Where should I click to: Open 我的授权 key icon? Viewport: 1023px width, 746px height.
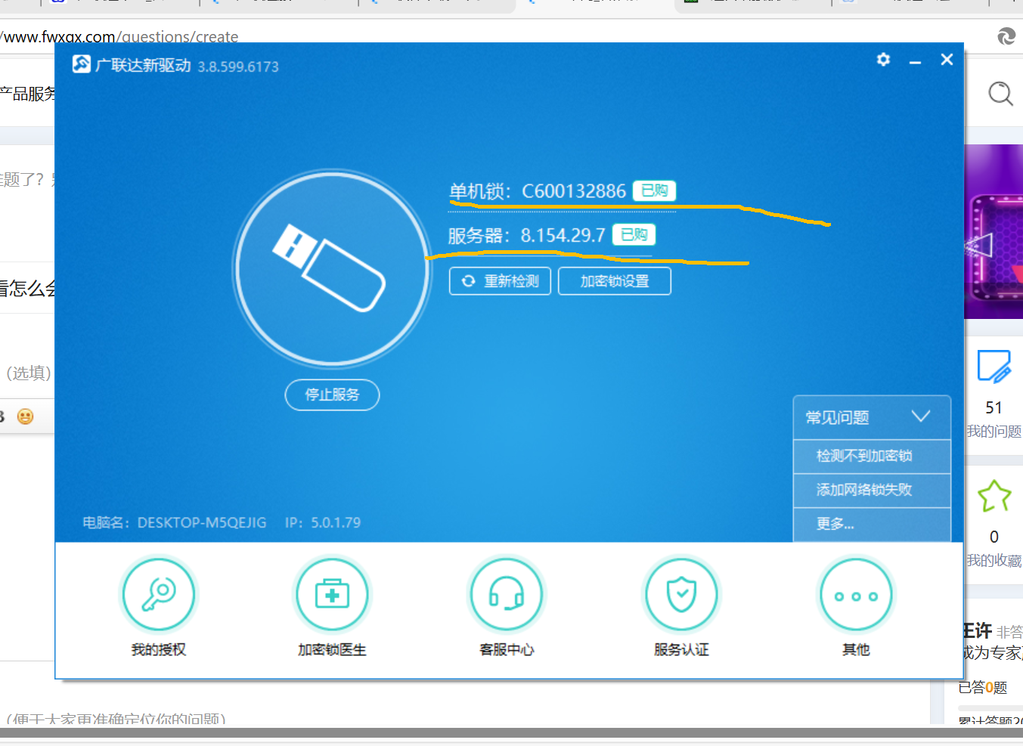(159, 595)
